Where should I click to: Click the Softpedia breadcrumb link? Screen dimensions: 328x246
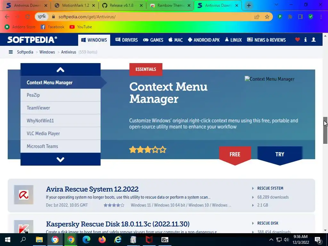(25, 52)
